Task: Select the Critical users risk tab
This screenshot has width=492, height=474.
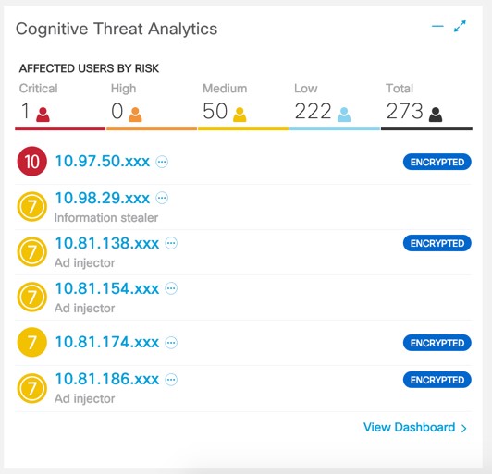Action: pyautogui.click(x=60, y=106)
